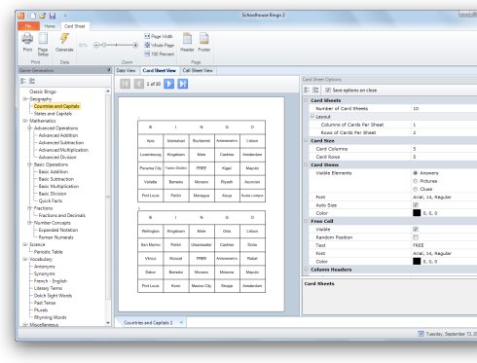Click the Save disk icon in quick access toolbar
The image size is (477, 363).
[x=53, y=16]
